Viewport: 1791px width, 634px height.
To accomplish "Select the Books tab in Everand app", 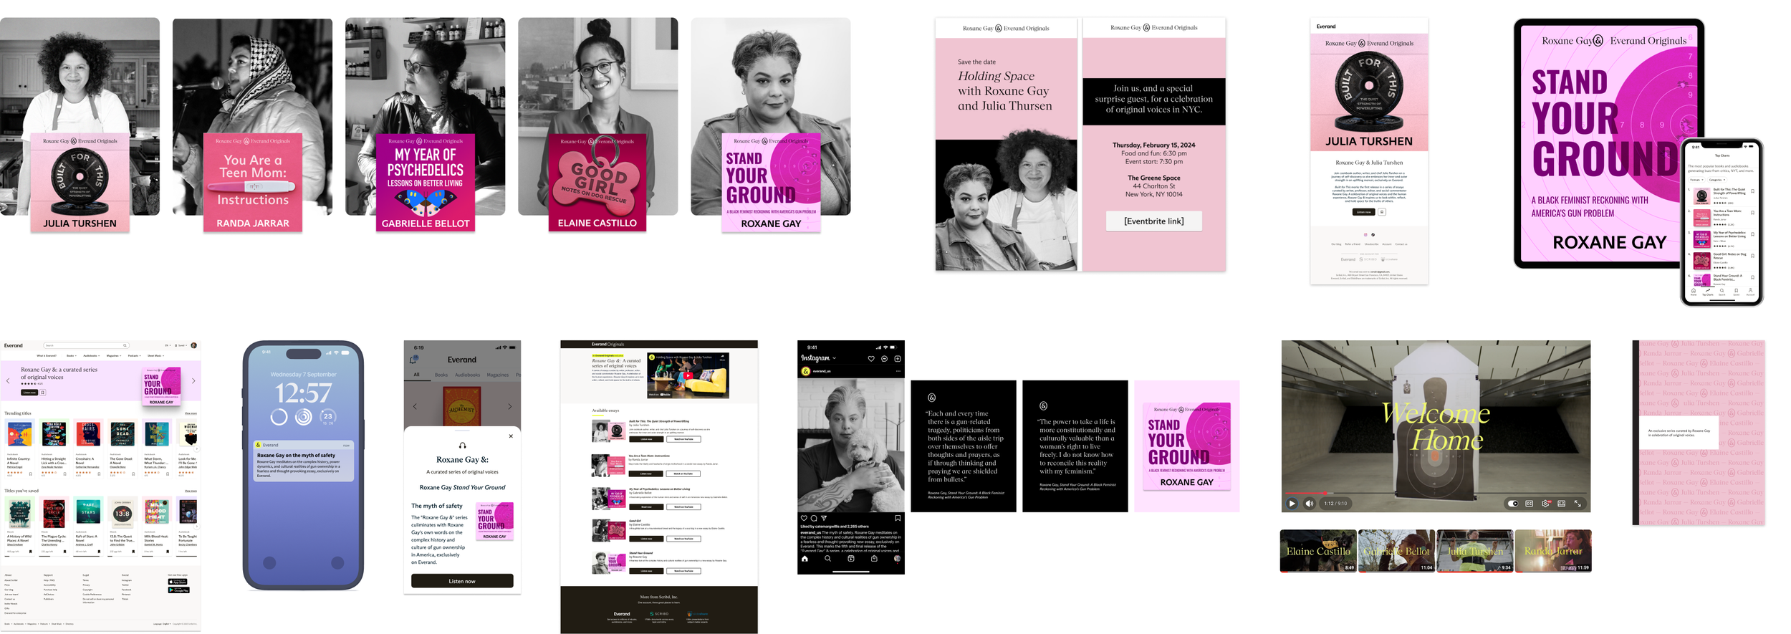I will coord(441,375).
